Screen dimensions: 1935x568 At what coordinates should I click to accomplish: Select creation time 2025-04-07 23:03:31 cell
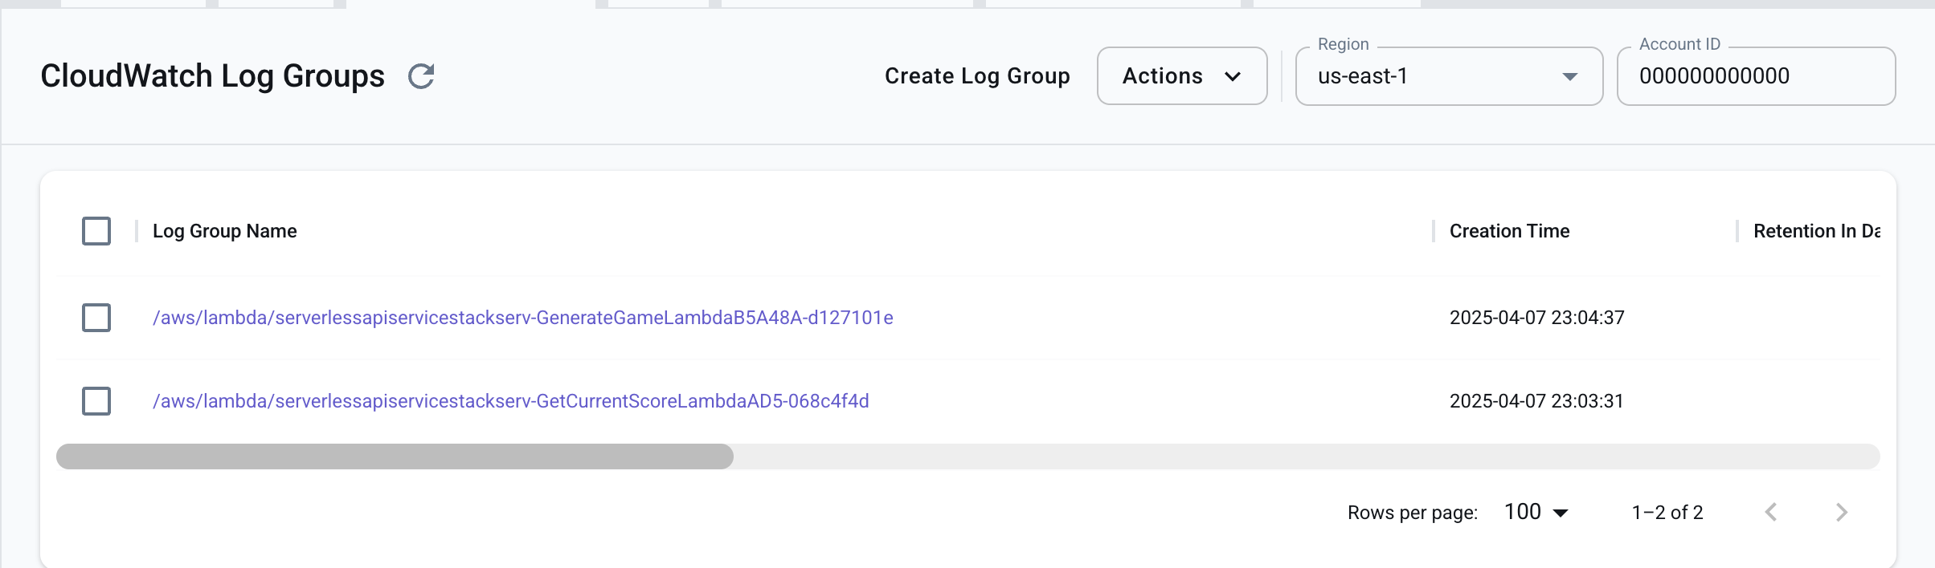(x=1536, y=401)
